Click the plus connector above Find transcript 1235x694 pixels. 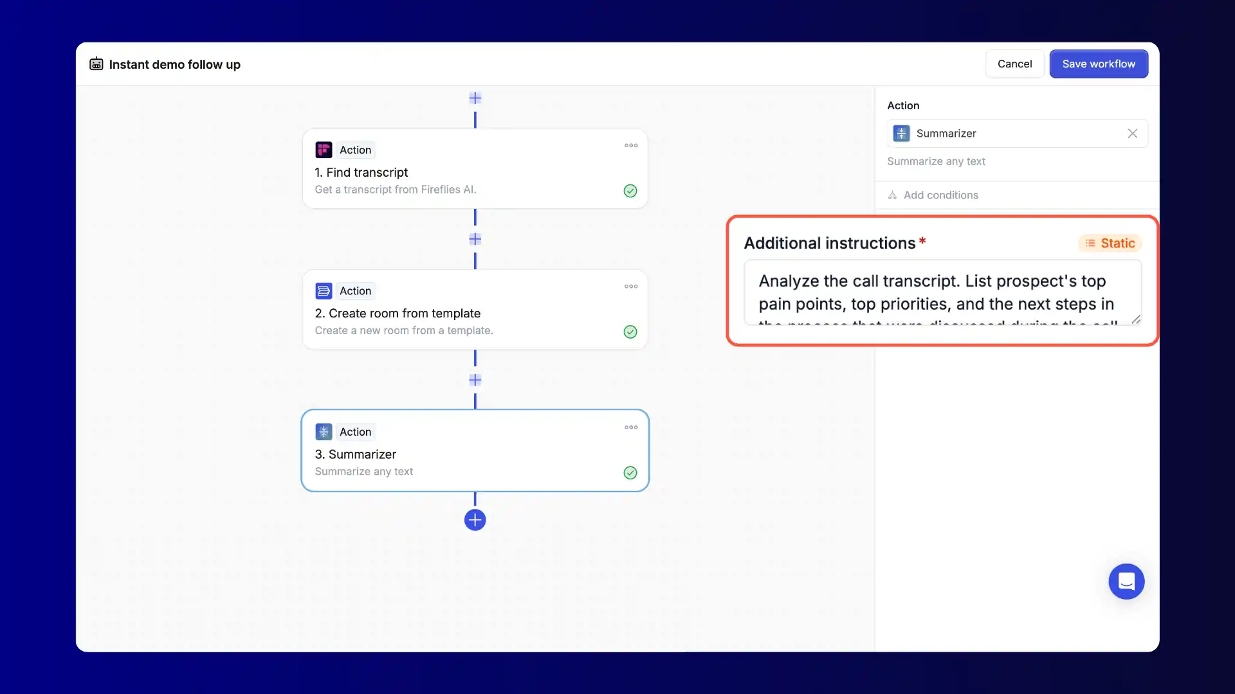pos(475,98)
